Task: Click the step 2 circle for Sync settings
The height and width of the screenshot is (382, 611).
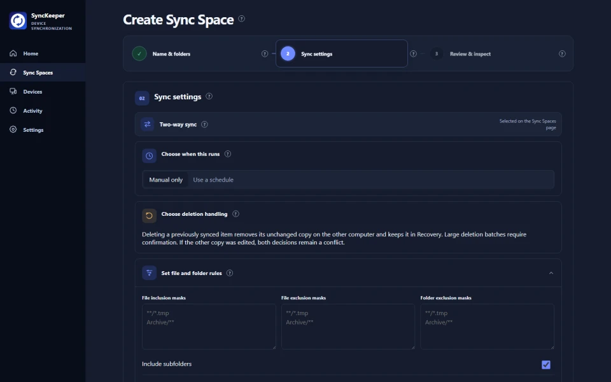Action: click(288, 53)
